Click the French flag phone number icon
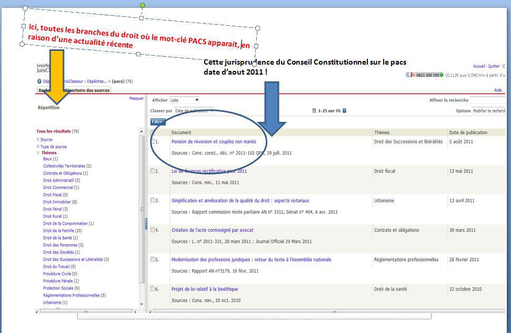This screenshot has width=511, height=333. 410,75
